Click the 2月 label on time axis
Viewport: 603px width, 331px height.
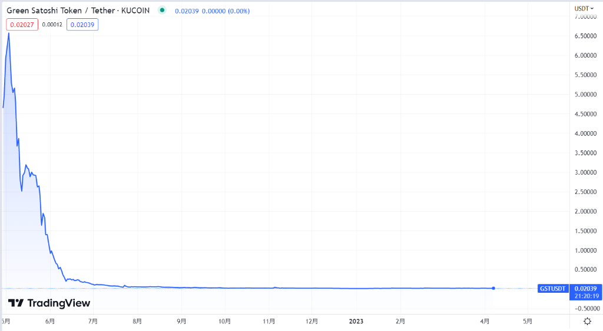[x=400, y=321]
